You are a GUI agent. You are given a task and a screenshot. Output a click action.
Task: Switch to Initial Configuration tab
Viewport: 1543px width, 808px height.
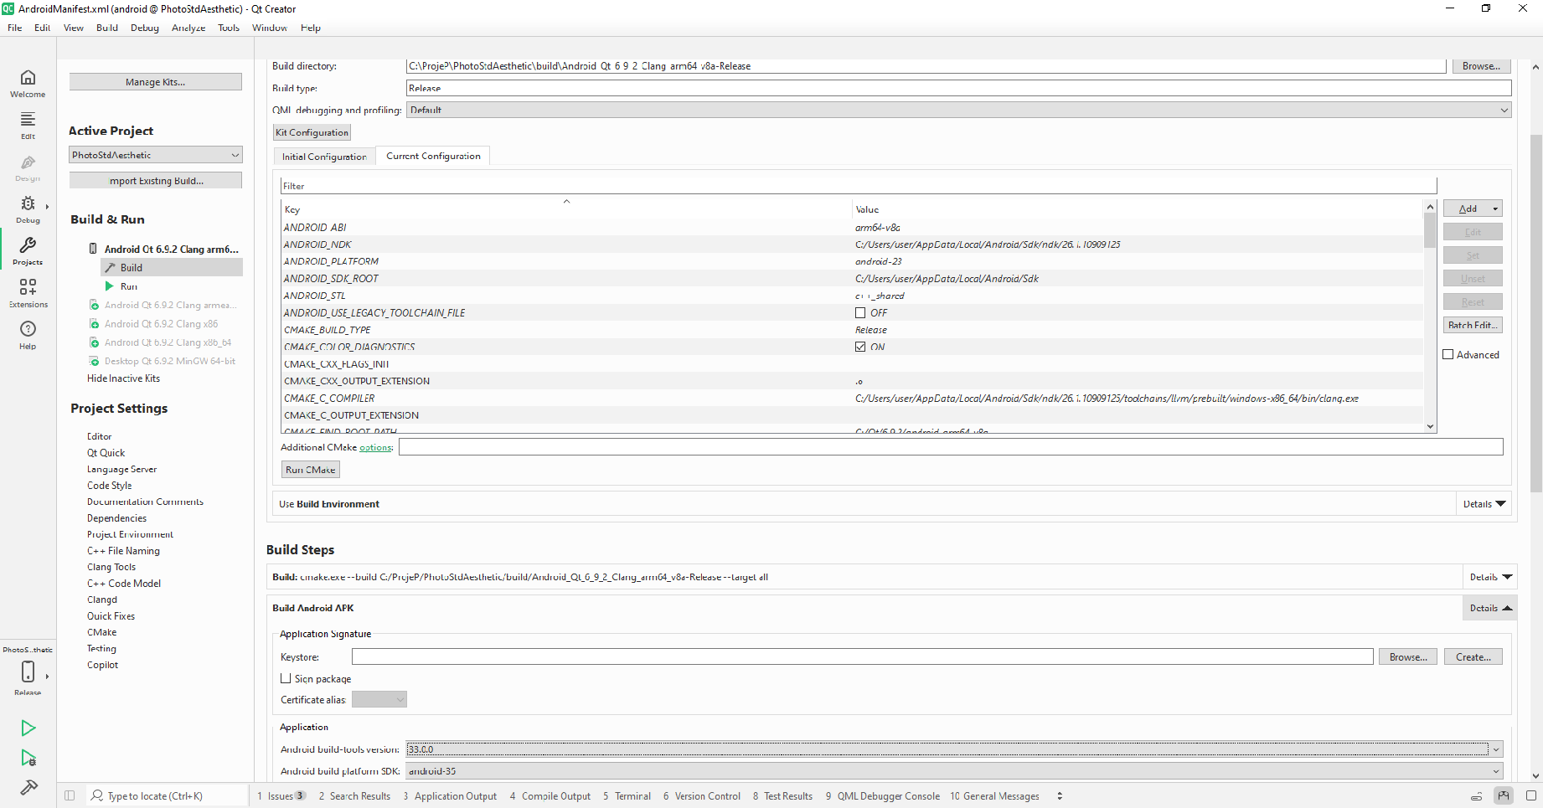point(324,157)
